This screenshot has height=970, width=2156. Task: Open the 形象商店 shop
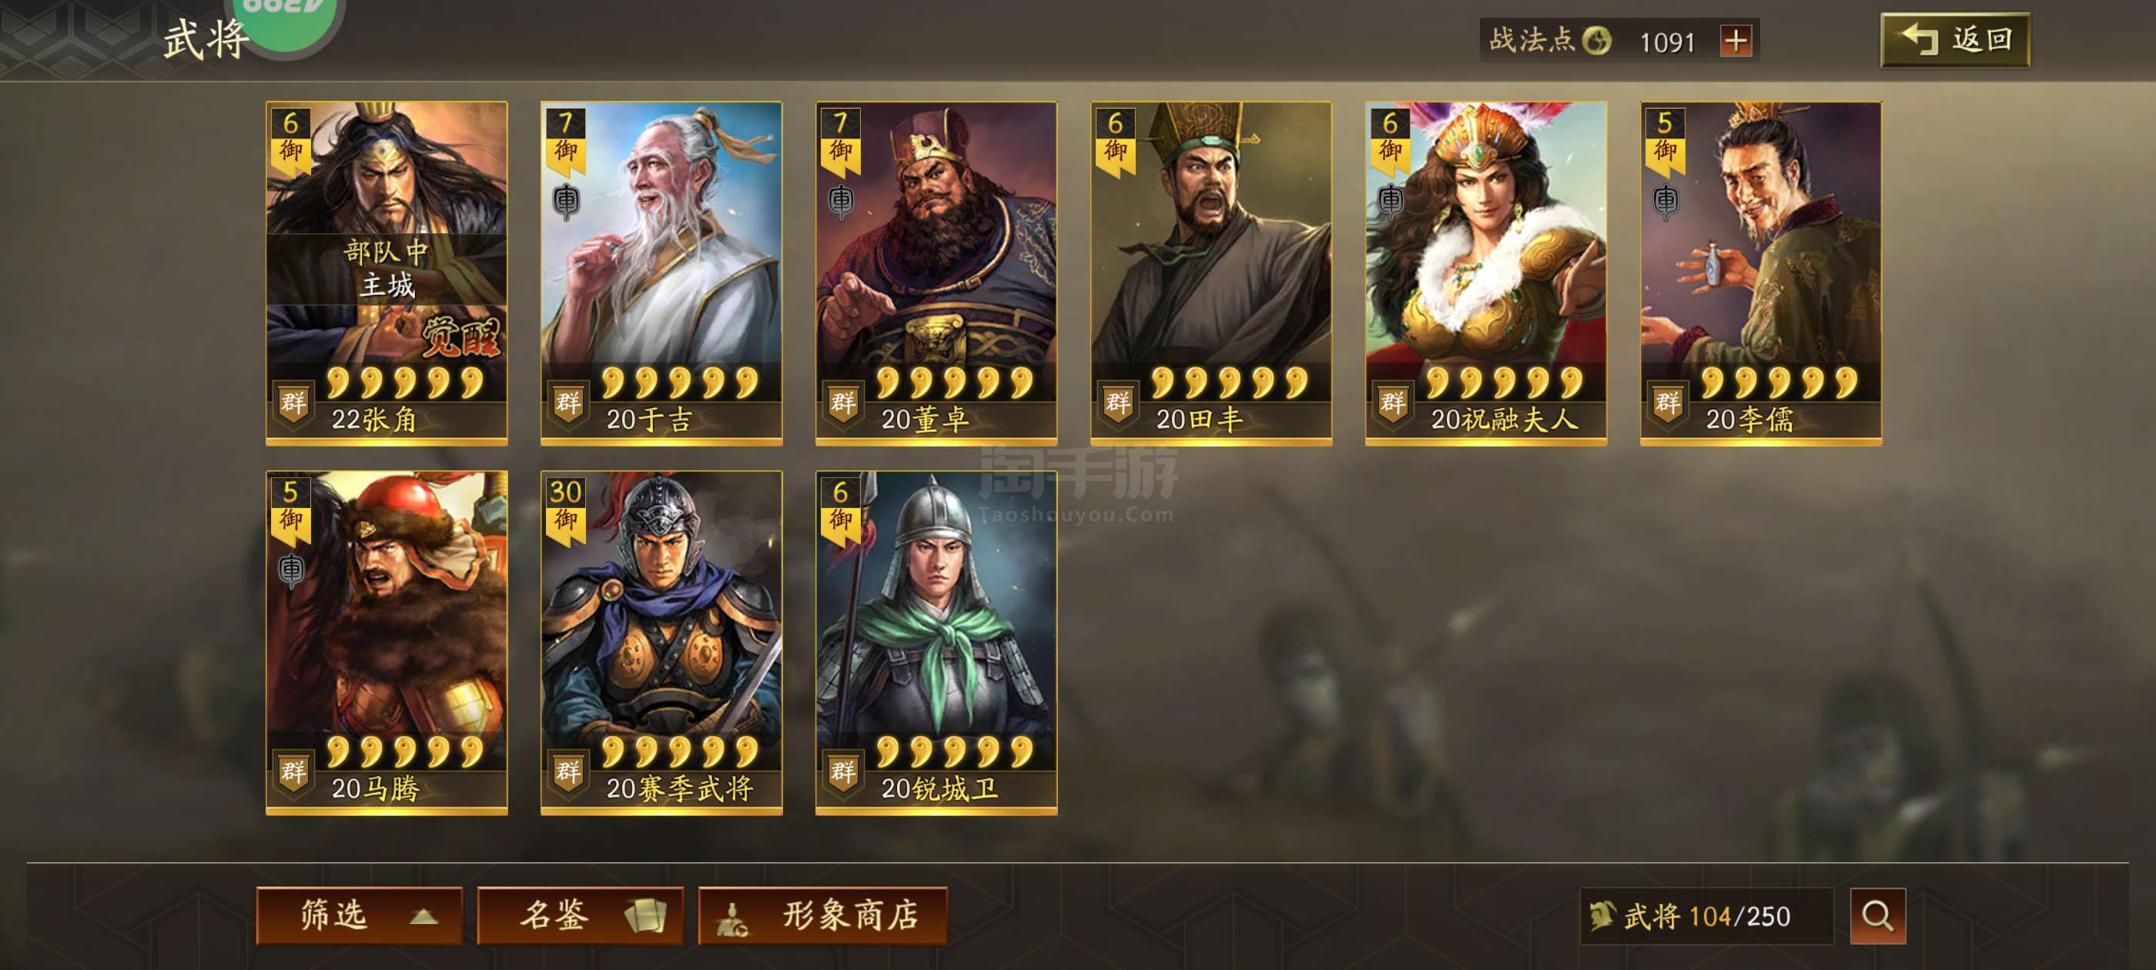[822, 915]
